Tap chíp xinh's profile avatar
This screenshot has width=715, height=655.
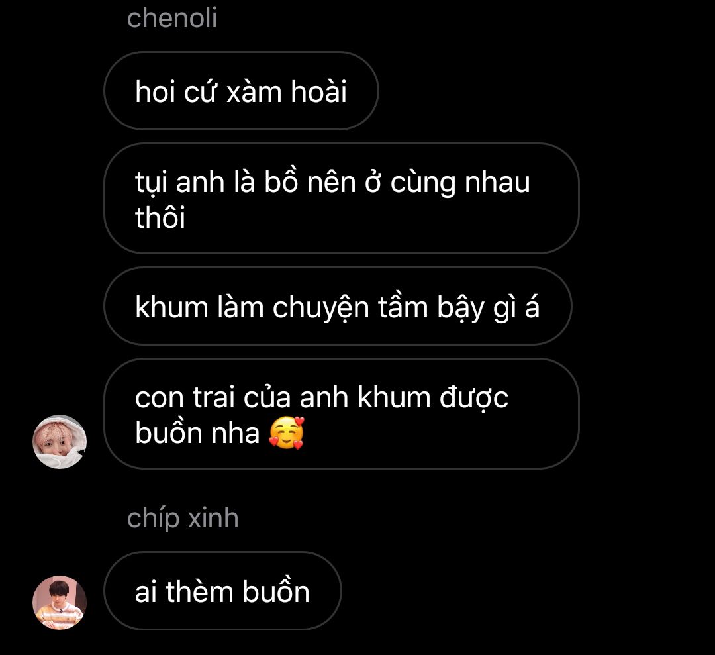(x=60, y=603)
